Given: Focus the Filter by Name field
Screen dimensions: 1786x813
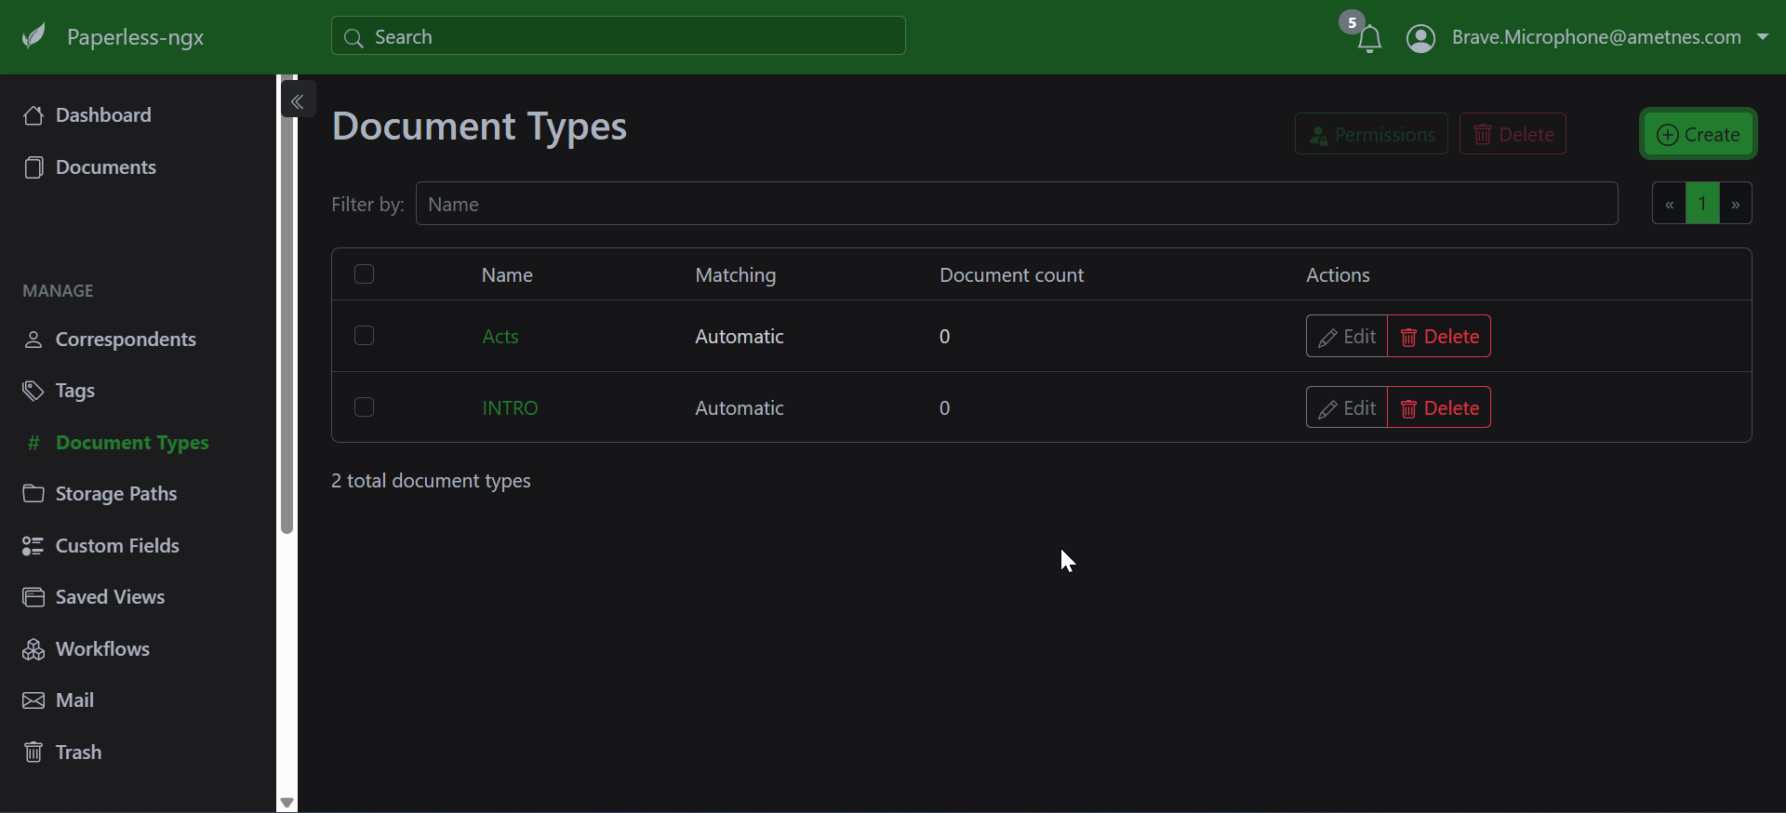Looking at the screenshot, I should [1016, 204].
